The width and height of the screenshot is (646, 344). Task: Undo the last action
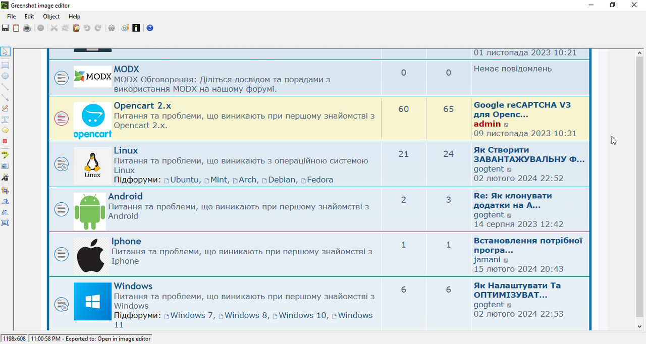[87, 28]
